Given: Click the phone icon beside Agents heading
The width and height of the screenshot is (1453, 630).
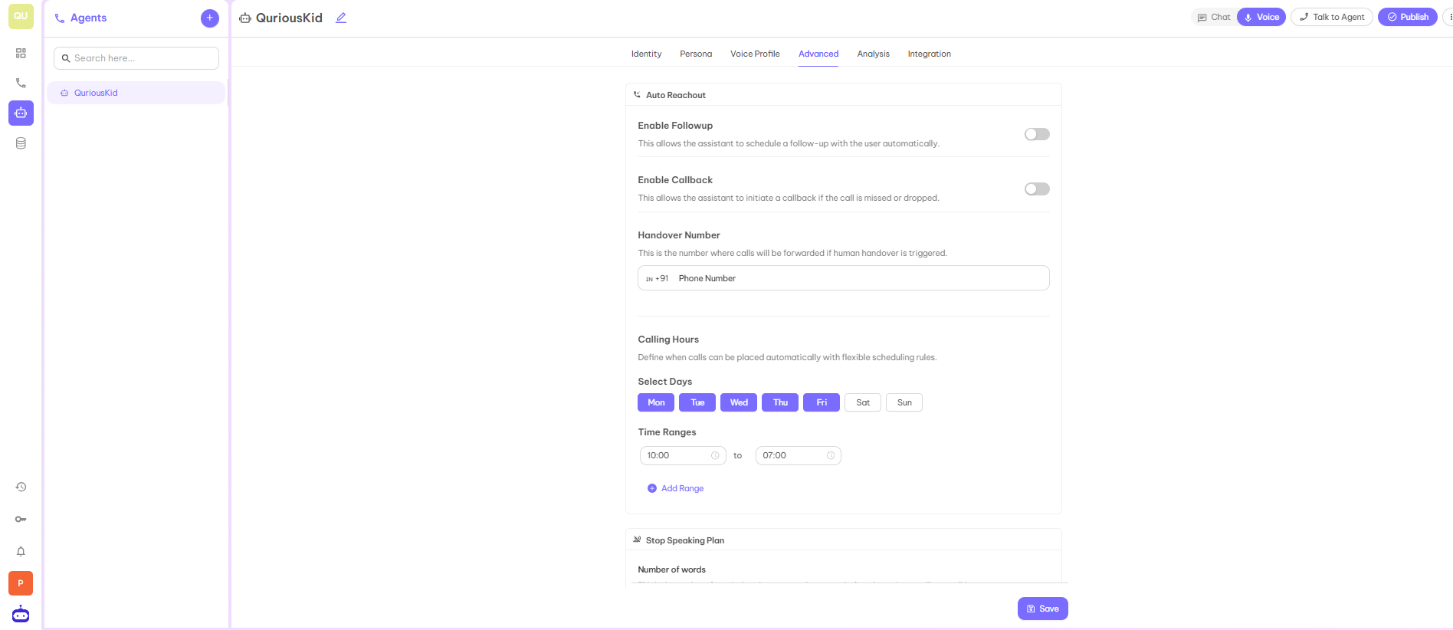Looking at the screenshot, I should point(60,18).
